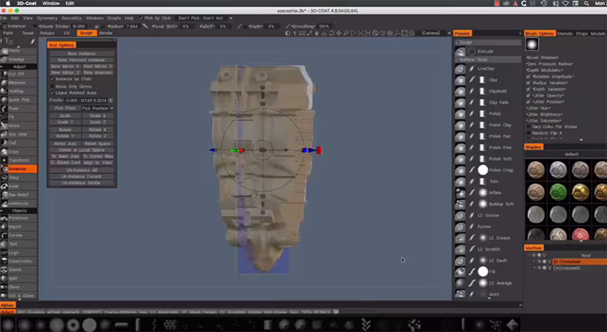Screen dimensions: 607x332
Task: Select the Vox Hide tool
Action: [19, 134]
